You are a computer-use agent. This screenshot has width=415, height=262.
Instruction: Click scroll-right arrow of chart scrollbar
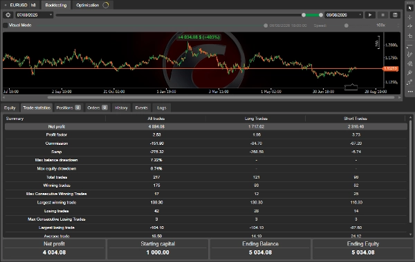pyautogui.click(x=399, y=98)
